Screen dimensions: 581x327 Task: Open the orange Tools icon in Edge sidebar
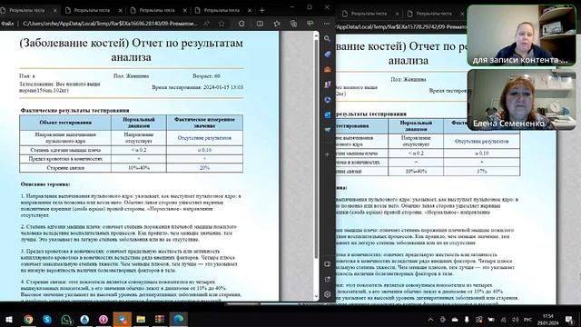click(327, 69)
